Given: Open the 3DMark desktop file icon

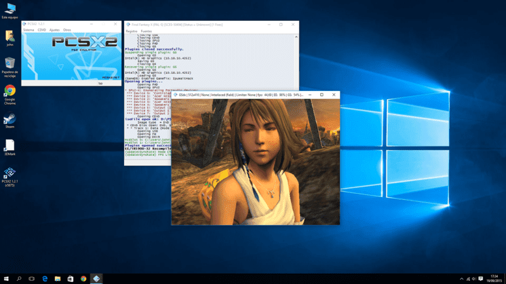Looking at the screenshot, I should [x=9, y=148].
